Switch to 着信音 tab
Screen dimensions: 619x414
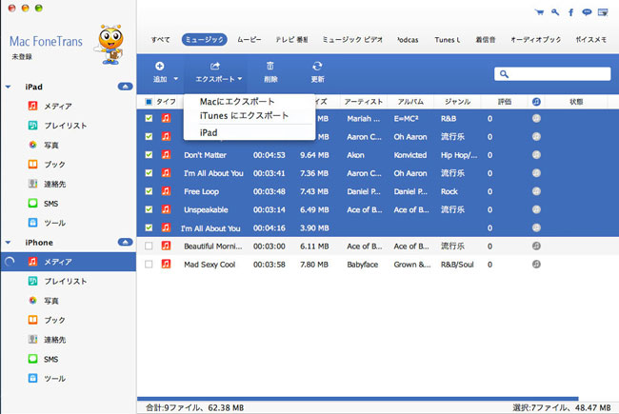click(485, 39)
